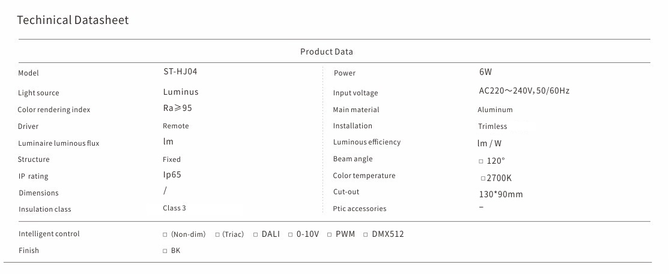Check the DMX512 checkbox
The height and width of the screenshot is (274, 669).
point(366,234)
